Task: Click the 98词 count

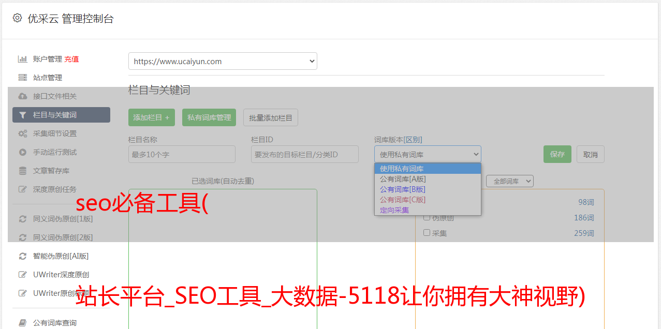Action: tap(586, 202)
